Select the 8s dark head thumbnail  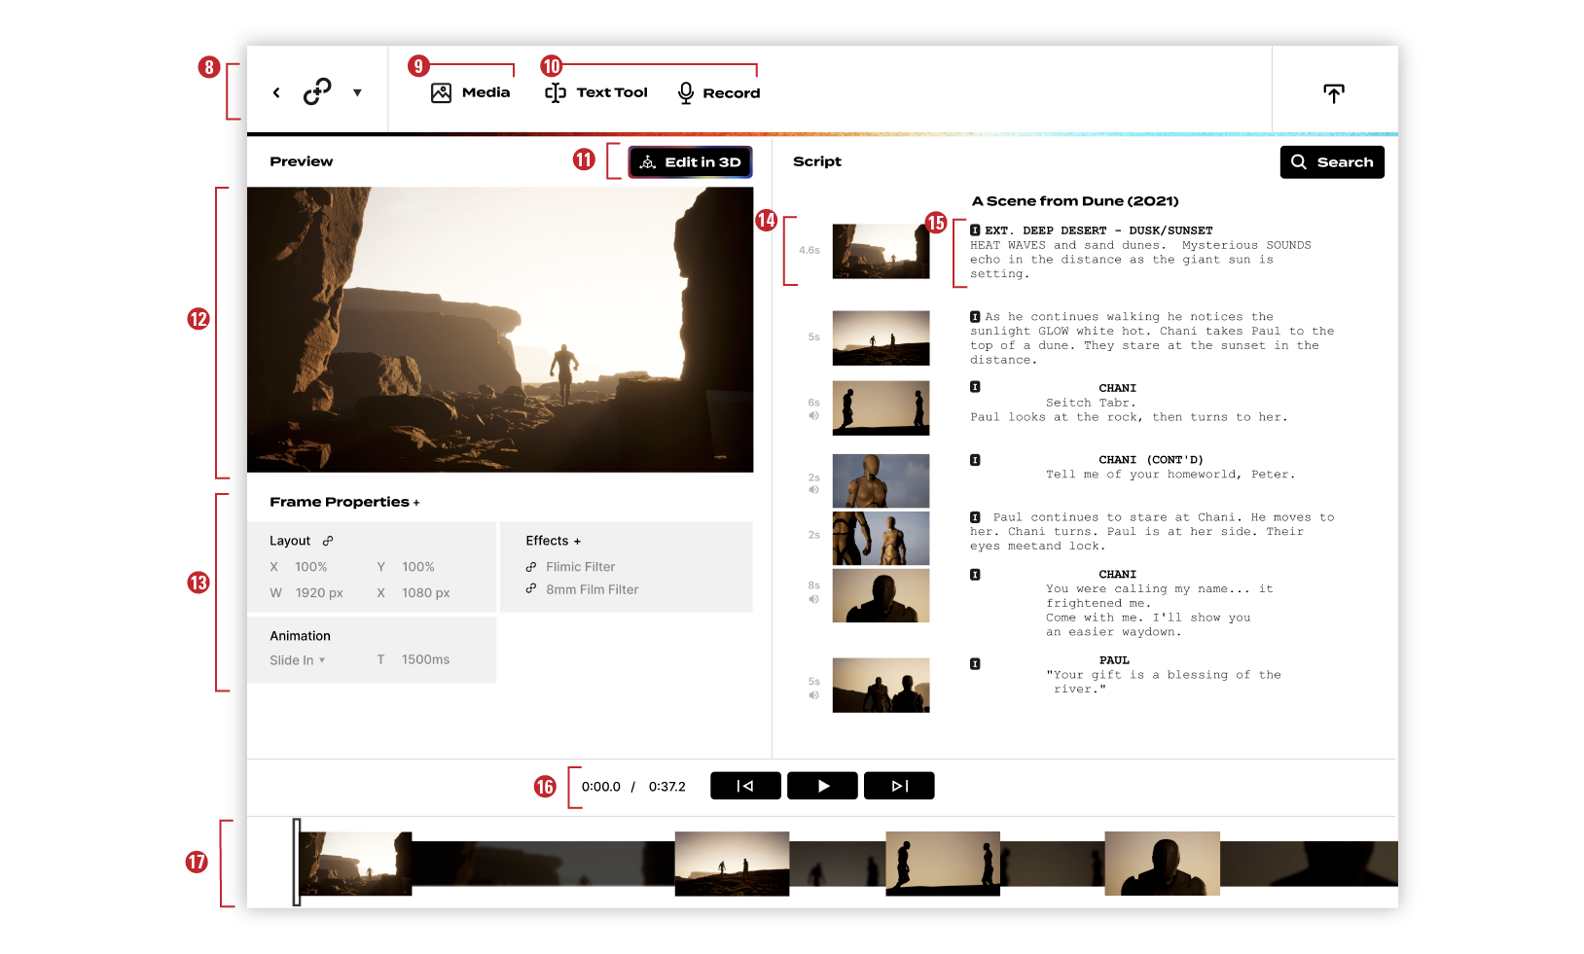point(881,595)
